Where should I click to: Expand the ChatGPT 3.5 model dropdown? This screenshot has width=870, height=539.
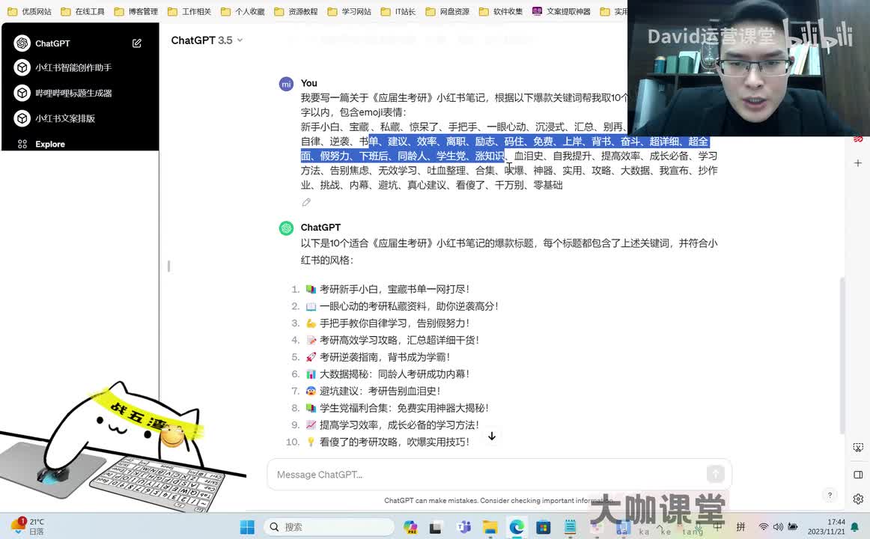(207, 40)
